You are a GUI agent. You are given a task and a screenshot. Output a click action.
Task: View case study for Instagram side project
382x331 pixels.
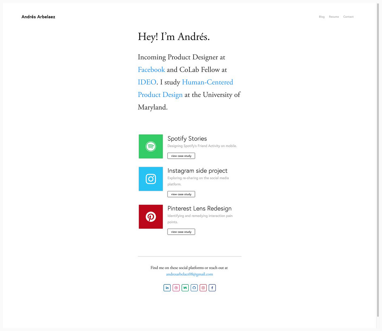coord(181,194)
